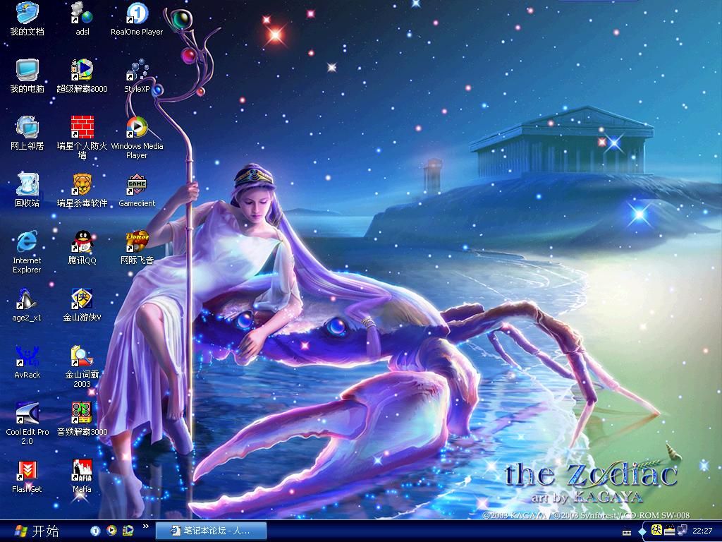Click the striped sun tray icon
This screenshot has height=542, width=722.
(x=670, y=531)
